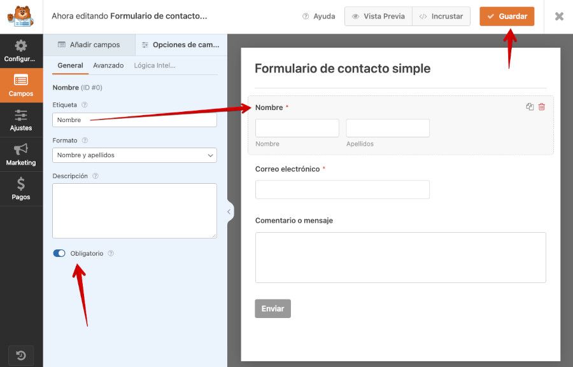Select the General sub-tab
573x367 pixels.
click(70, 66)
